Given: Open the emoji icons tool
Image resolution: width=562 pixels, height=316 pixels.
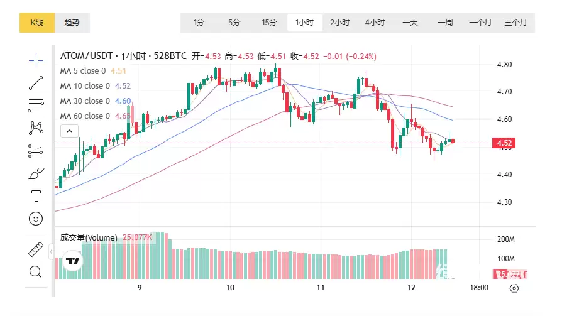Looking at the screenshot, I should click(x=36, y=219).
